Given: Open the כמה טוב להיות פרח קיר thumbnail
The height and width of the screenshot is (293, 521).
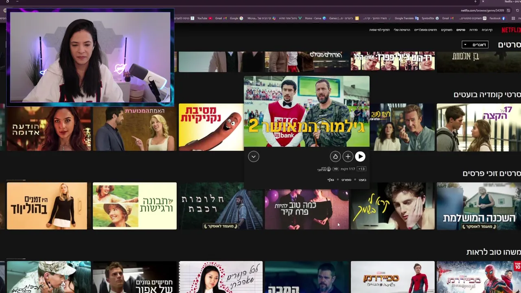Looking at the screenshot, I should (x=306, y=209).
